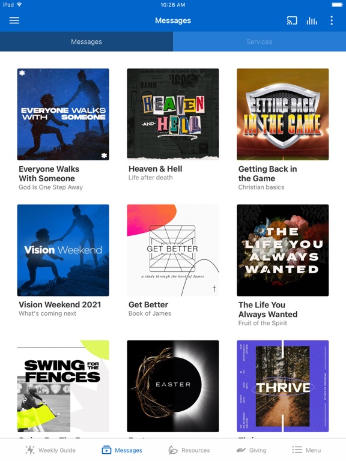
Task: Select the Easter series thumbnail
Action: (173, 386)
